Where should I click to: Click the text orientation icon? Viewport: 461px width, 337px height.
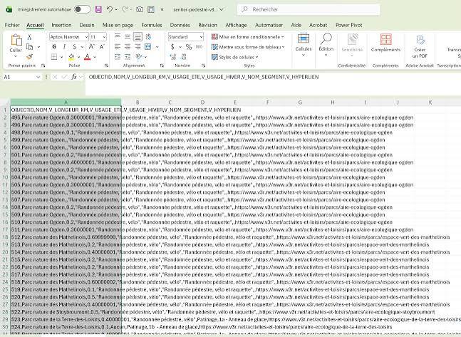tap(138, 56)
